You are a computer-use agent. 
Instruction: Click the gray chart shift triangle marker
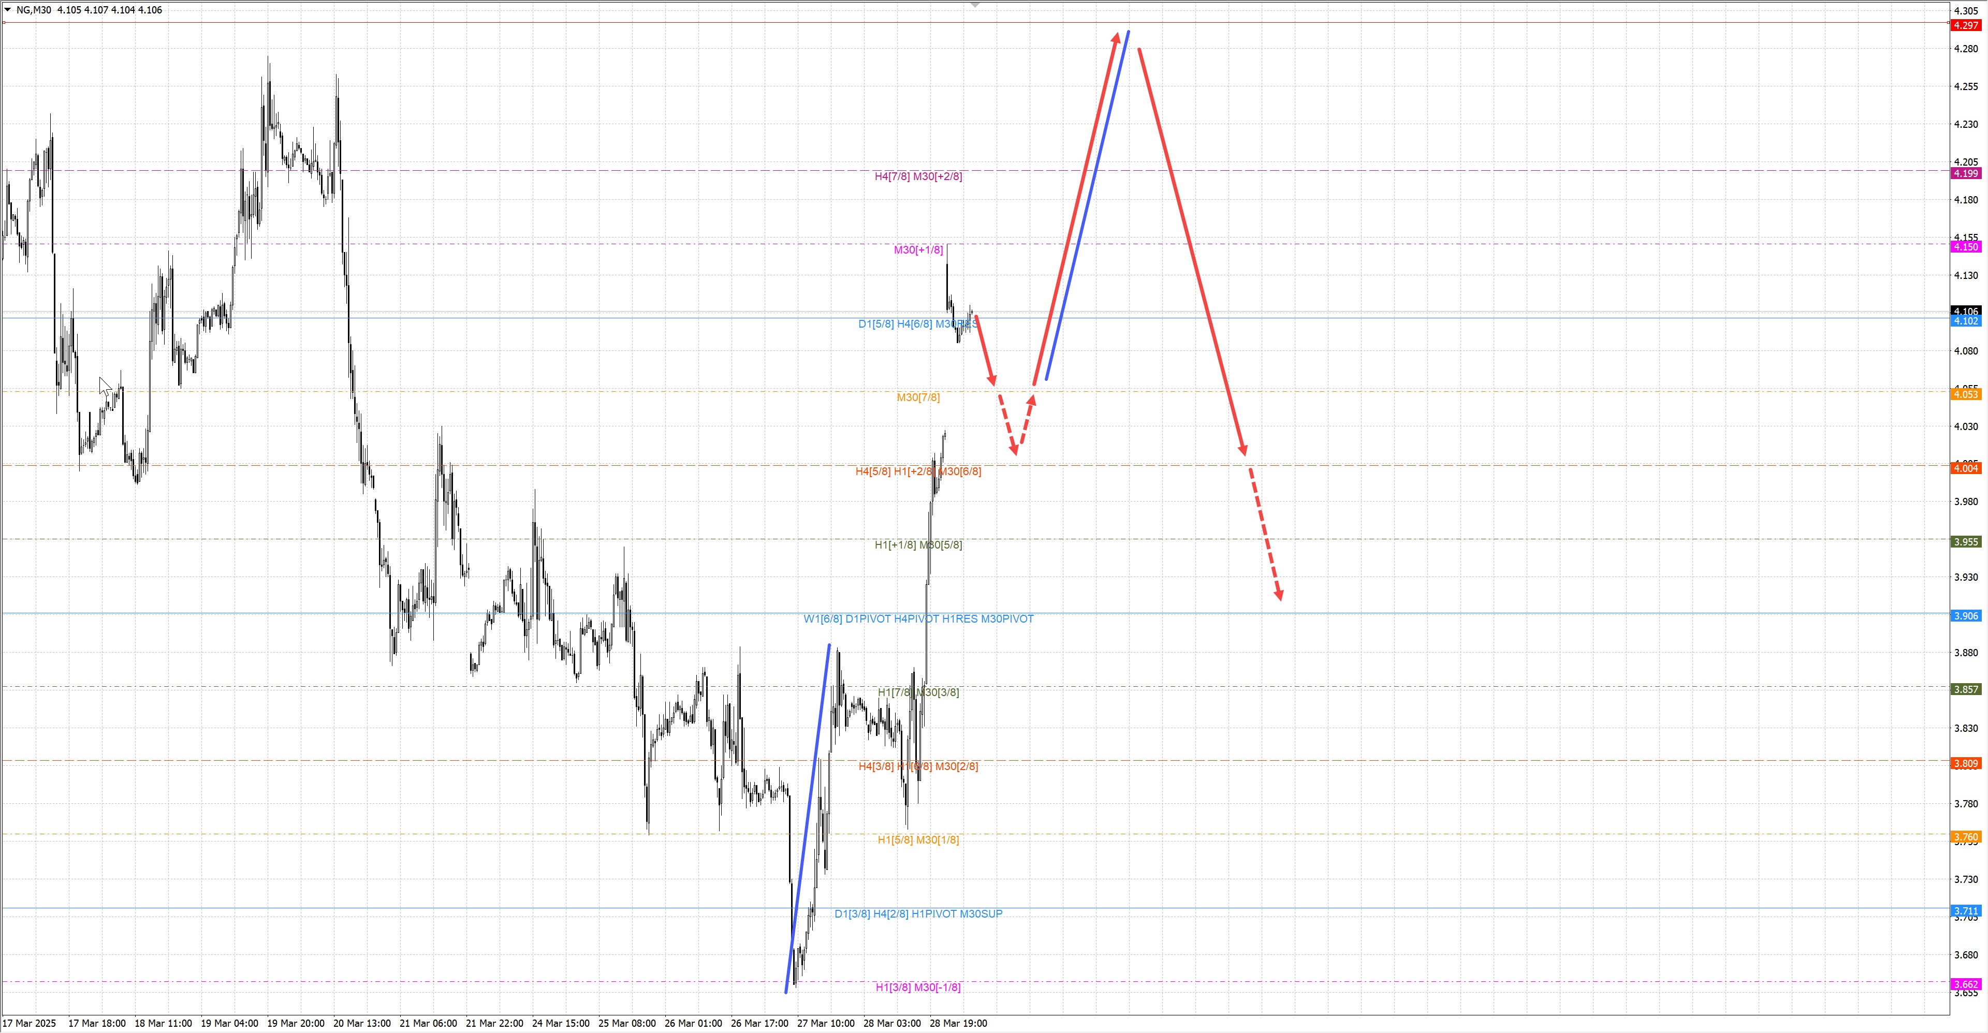tap(975, 5)
